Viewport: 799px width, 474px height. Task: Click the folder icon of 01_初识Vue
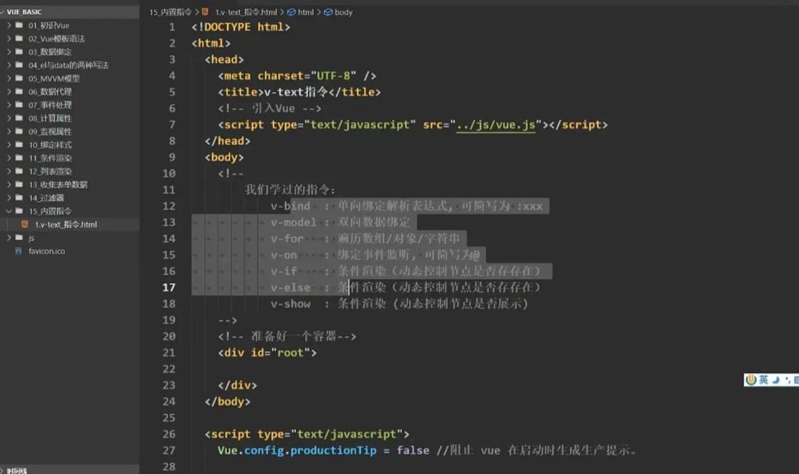(19, 25)
